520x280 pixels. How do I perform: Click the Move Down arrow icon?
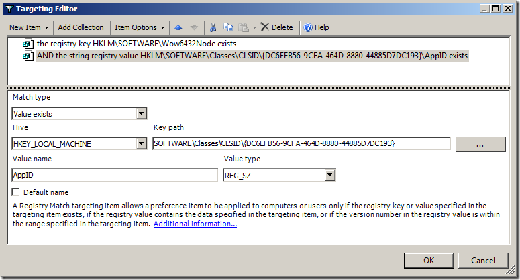tap(194, 27)
